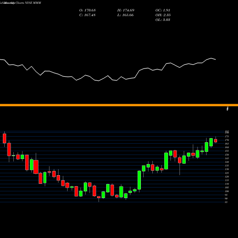This screenshot has height=238, width=238.
Task: Click the small marker icon below the orange bar
Action: [228, 109]
